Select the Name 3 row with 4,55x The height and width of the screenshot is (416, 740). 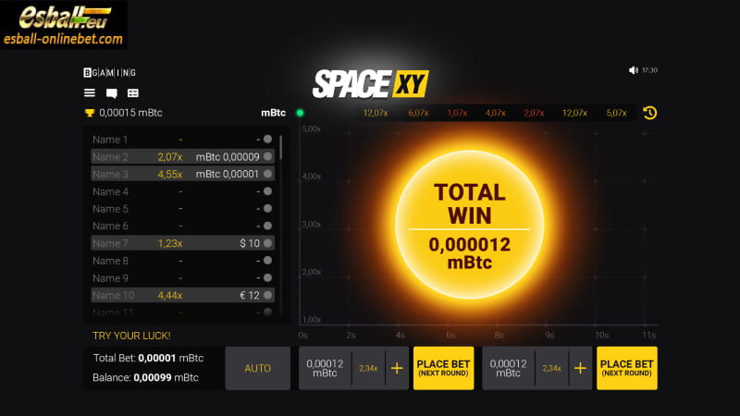pos(182,174)
